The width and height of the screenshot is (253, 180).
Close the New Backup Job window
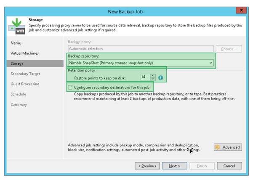(x=241, y=11)
